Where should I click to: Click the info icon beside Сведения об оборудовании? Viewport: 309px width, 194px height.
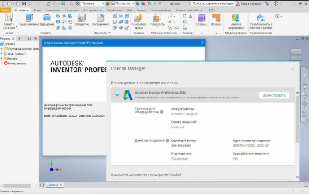pyautogui.click(x=161, y=112)
